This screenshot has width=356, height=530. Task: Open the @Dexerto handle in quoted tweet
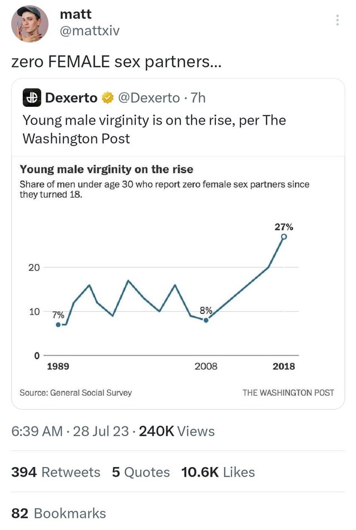pyautogui.click(x=149, y=97)
